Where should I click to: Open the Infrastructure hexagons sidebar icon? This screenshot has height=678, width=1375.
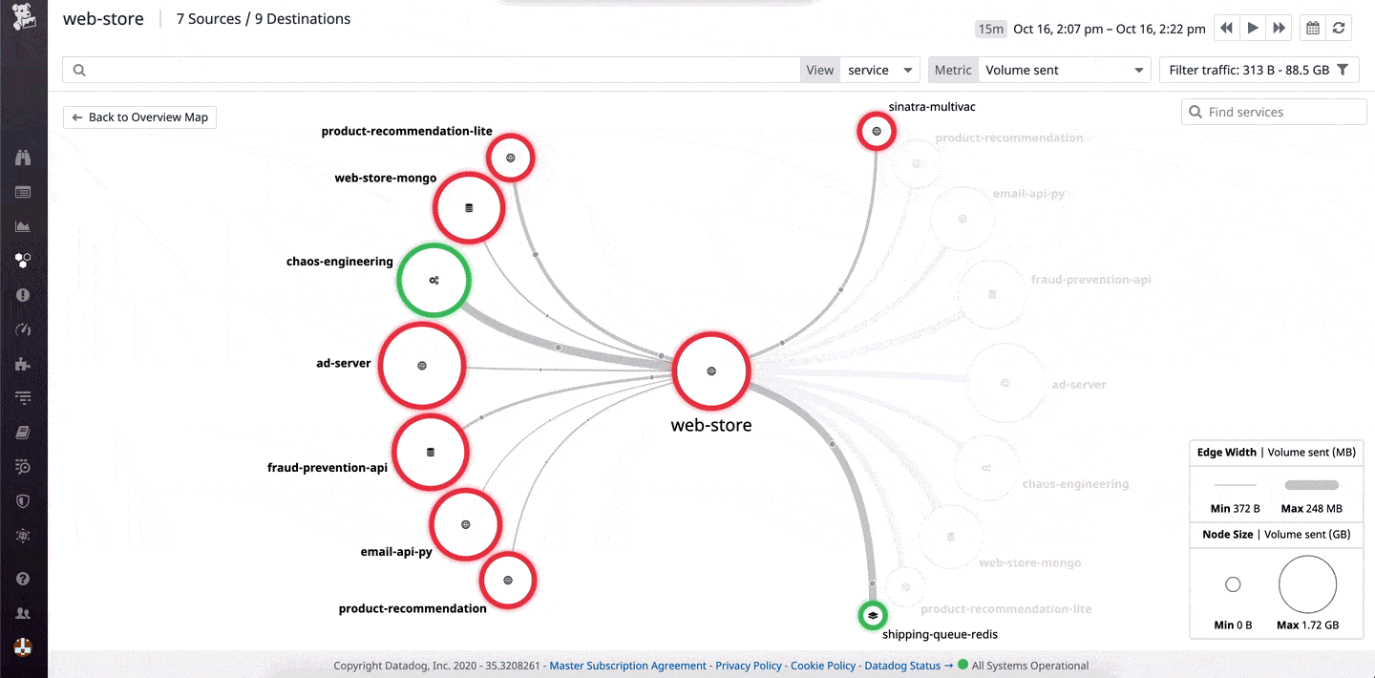pos(24,260)
